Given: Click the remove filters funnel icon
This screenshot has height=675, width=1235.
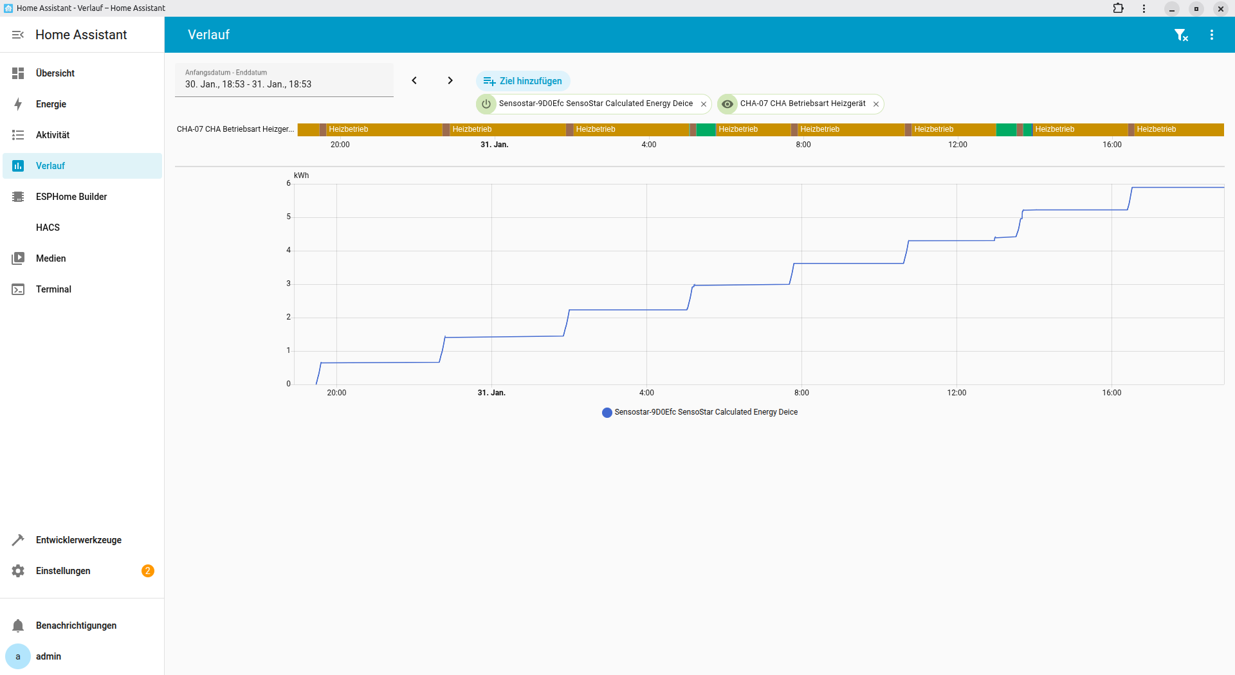Looking at the screenshot, I should pos(1181,35).
